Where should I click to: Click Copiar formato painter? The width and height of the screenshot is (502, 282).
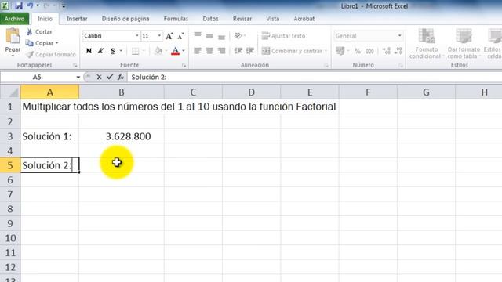click(51, 54)
